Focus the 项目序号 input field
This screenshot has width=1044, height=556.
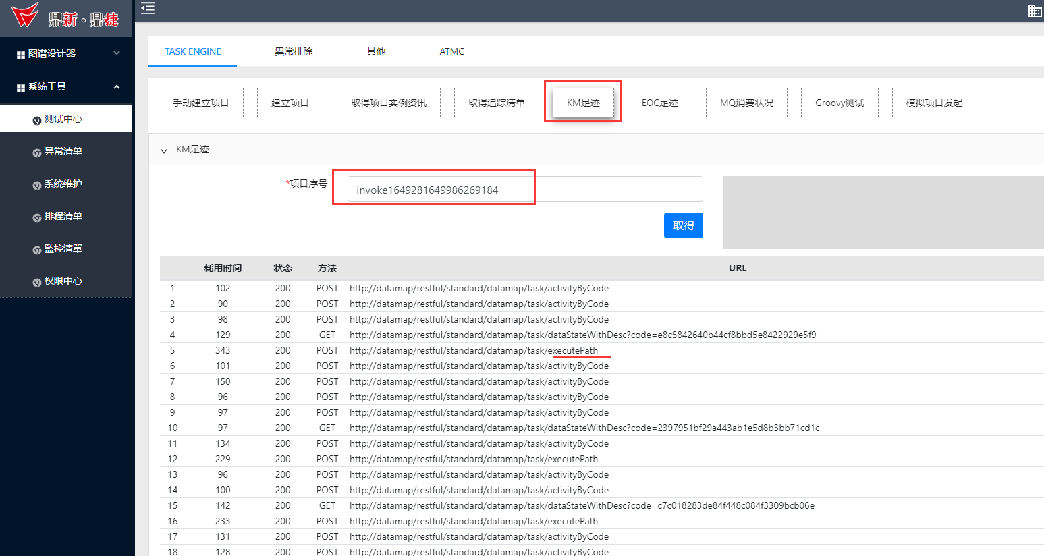pyautogui.click(x=525, y=189)
